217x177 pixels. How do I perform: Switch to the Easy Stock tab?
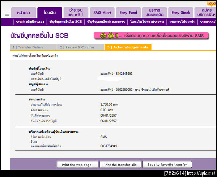click(x=180, y=12)
